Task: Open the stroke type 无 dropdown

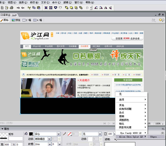Action: click(100, 134)
